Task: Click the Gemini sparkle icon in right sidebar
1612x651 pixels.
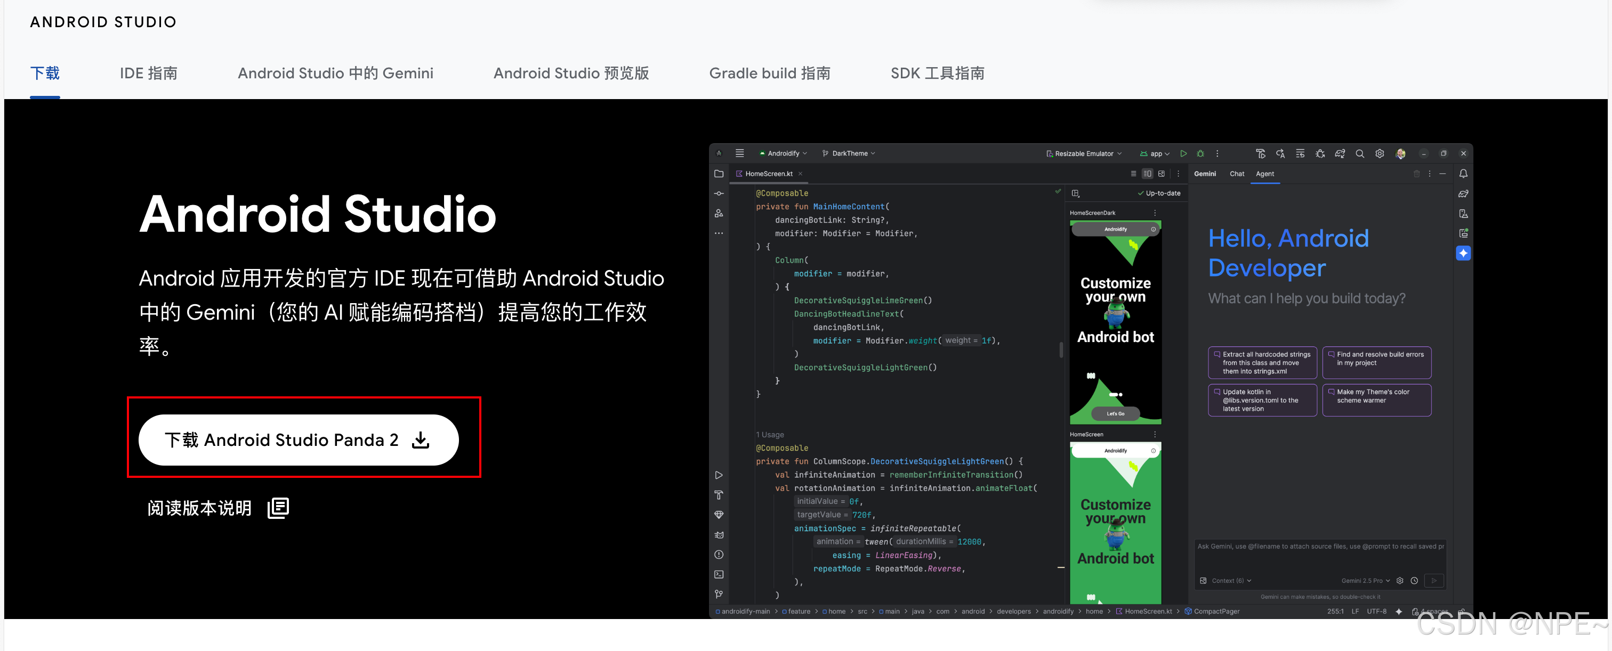Action: 1463,253
